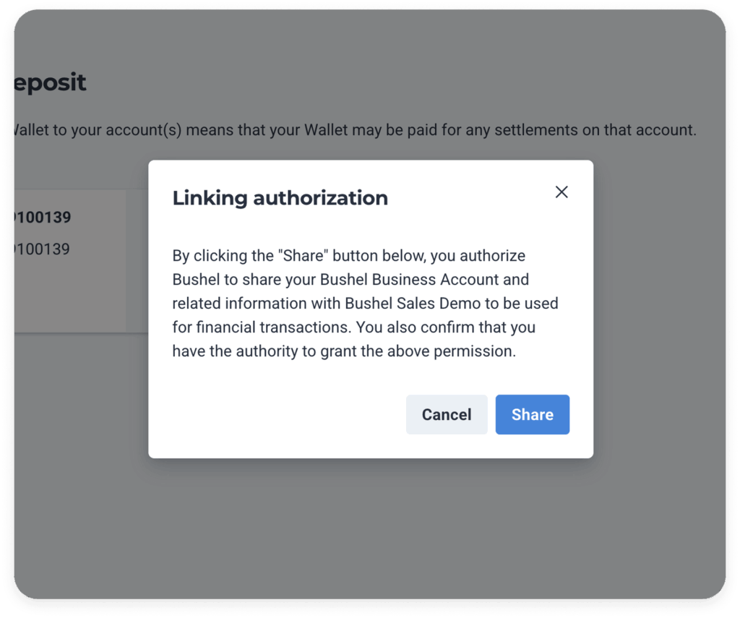740x618 pixels.
Task: Click the partially hidden "eposit" page heading
Action: tap(48, 83)
